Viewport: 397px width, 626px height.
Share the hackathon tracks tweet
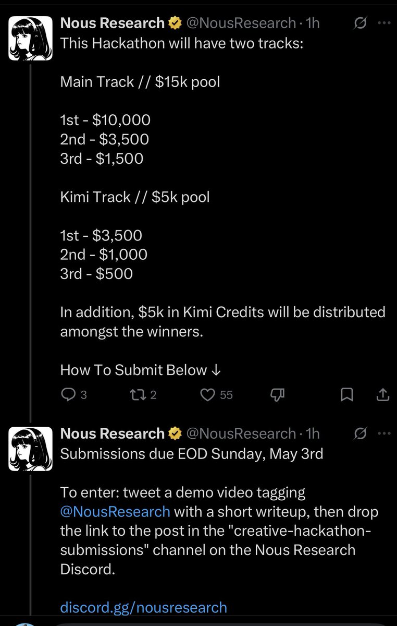[383, 395]
